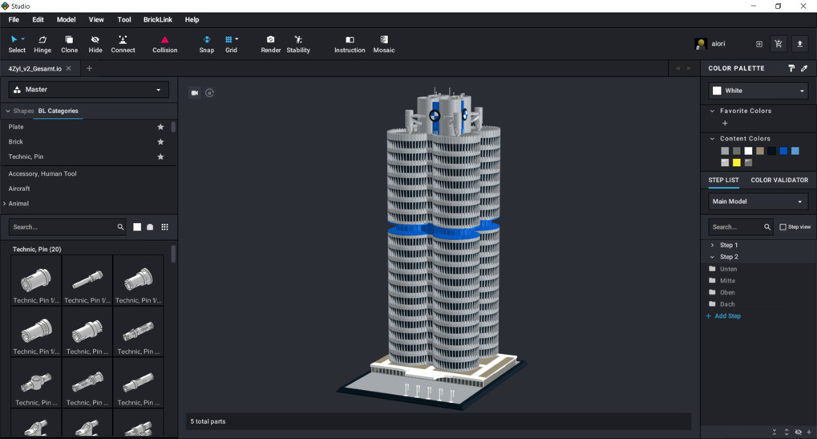Open the Stability checker
Screen dimensions: 817x439
coord(298,43)
